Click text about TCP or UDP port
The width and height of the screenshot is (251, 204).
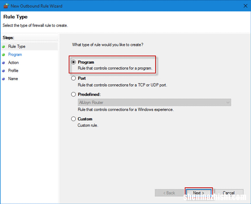tap(122, 85)
